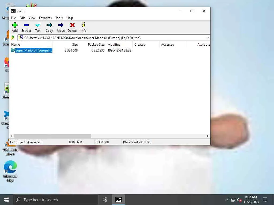
Task: Open the taskbar clock and date
Action: (251, 200)
